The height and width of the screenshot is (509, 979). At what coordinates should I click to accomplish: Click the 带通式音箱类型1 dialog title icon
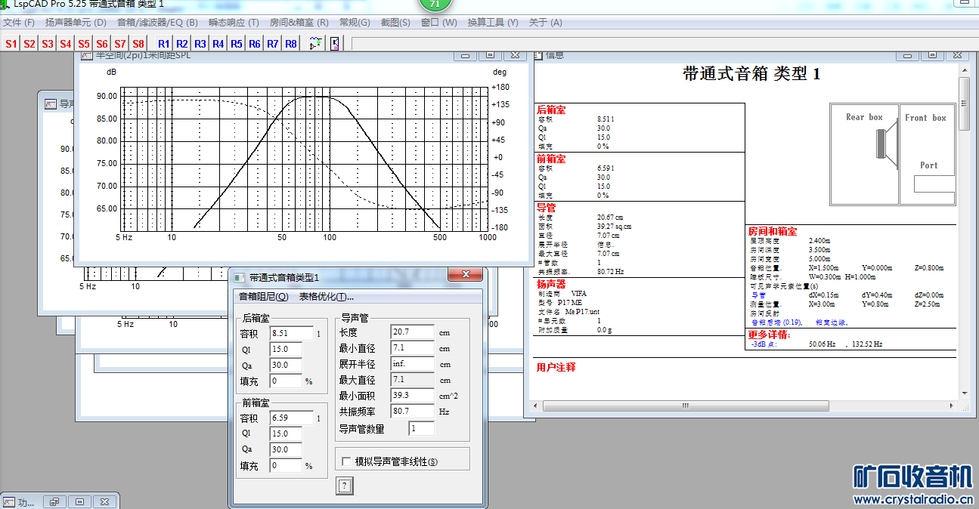pyautogui.click(x=239, y=277)
